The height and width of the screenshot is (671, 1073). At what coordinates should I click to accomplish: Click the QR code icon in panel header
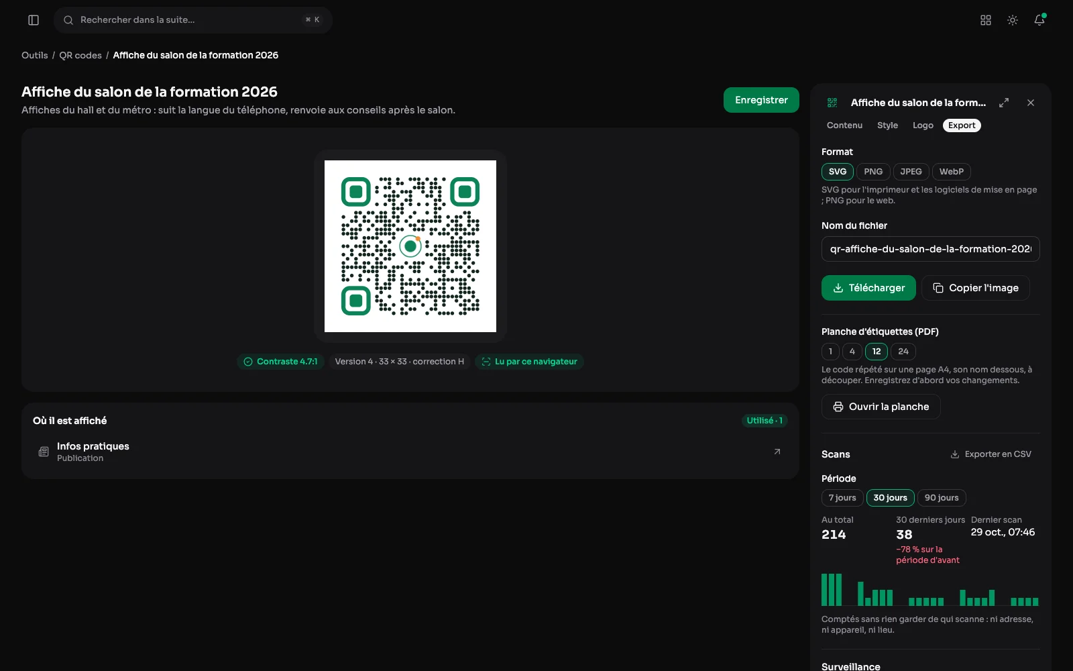(x=832, y=103)
